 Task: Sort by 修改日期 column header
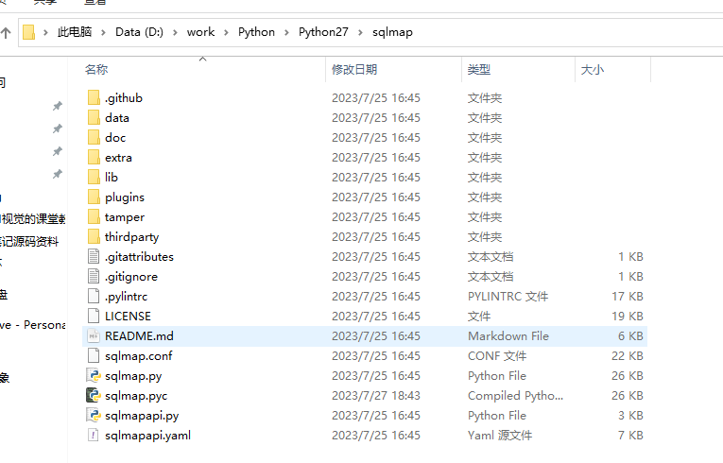[x=354, y=70]
